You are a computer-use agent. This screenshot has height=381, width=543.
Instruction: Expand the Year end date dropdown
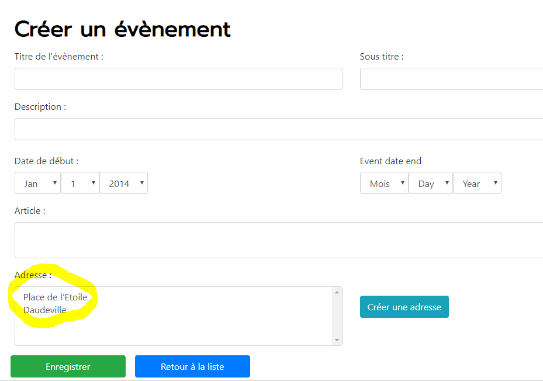pyautogui.click(x=477, y=183)
